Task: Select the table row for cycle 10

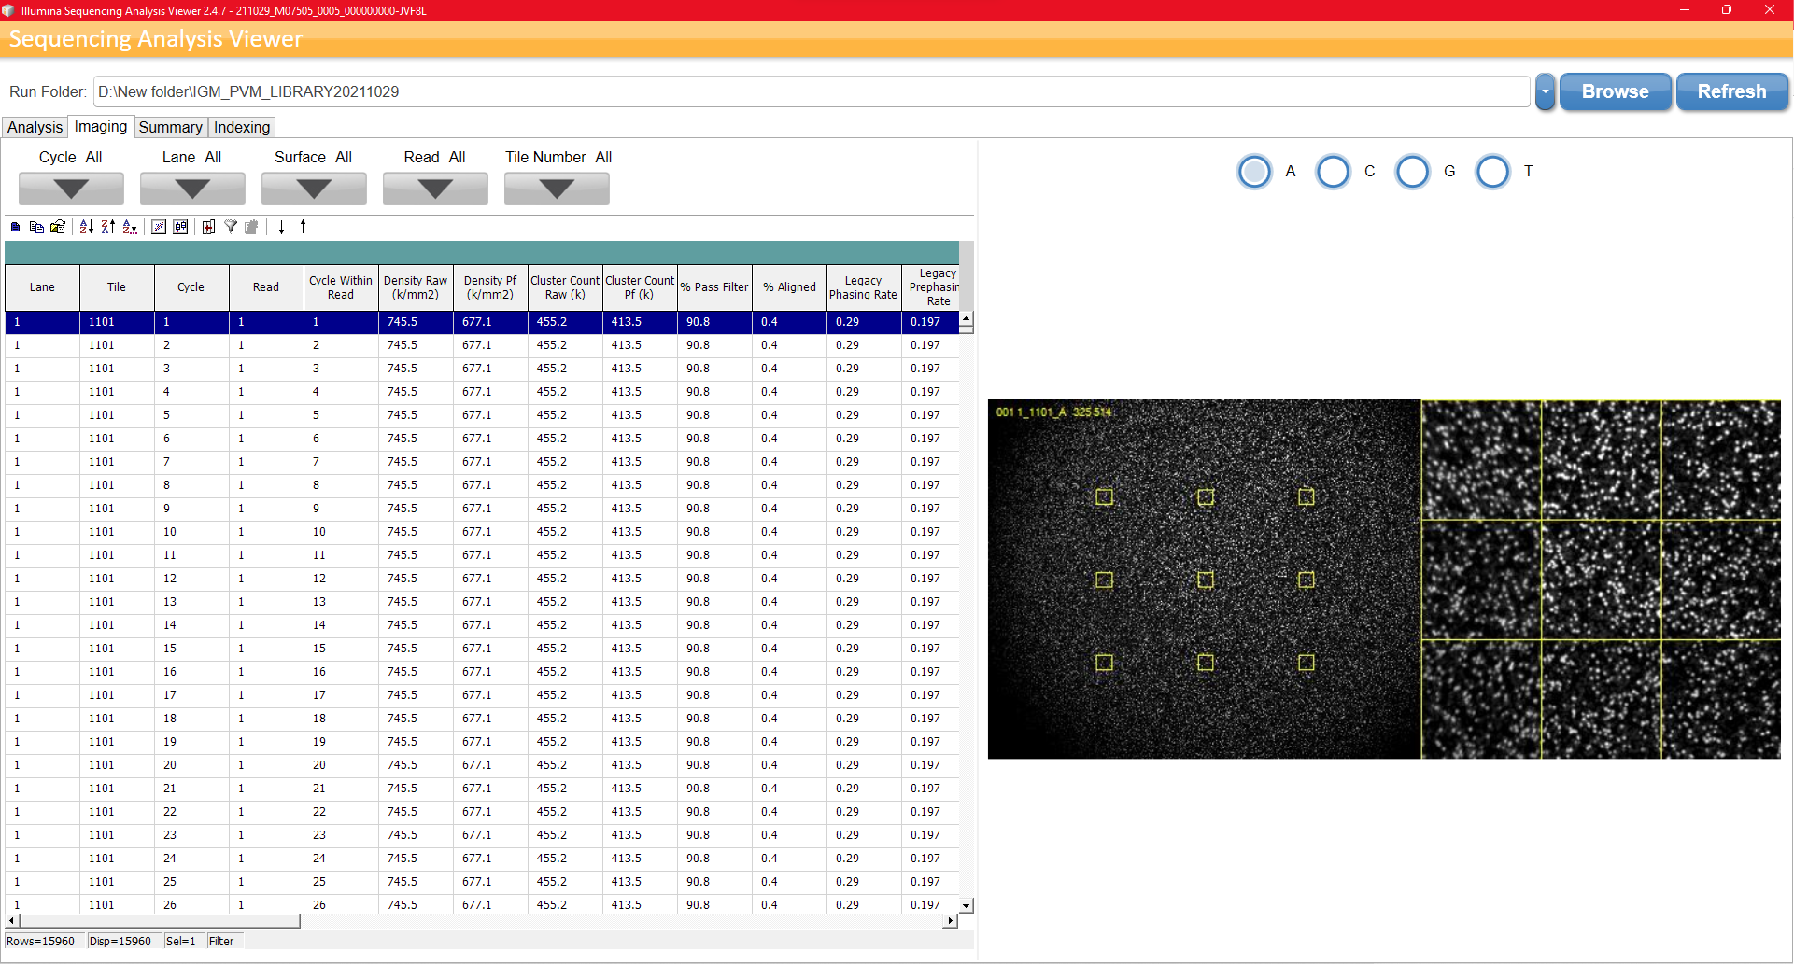Action: (x=482, y=532)
